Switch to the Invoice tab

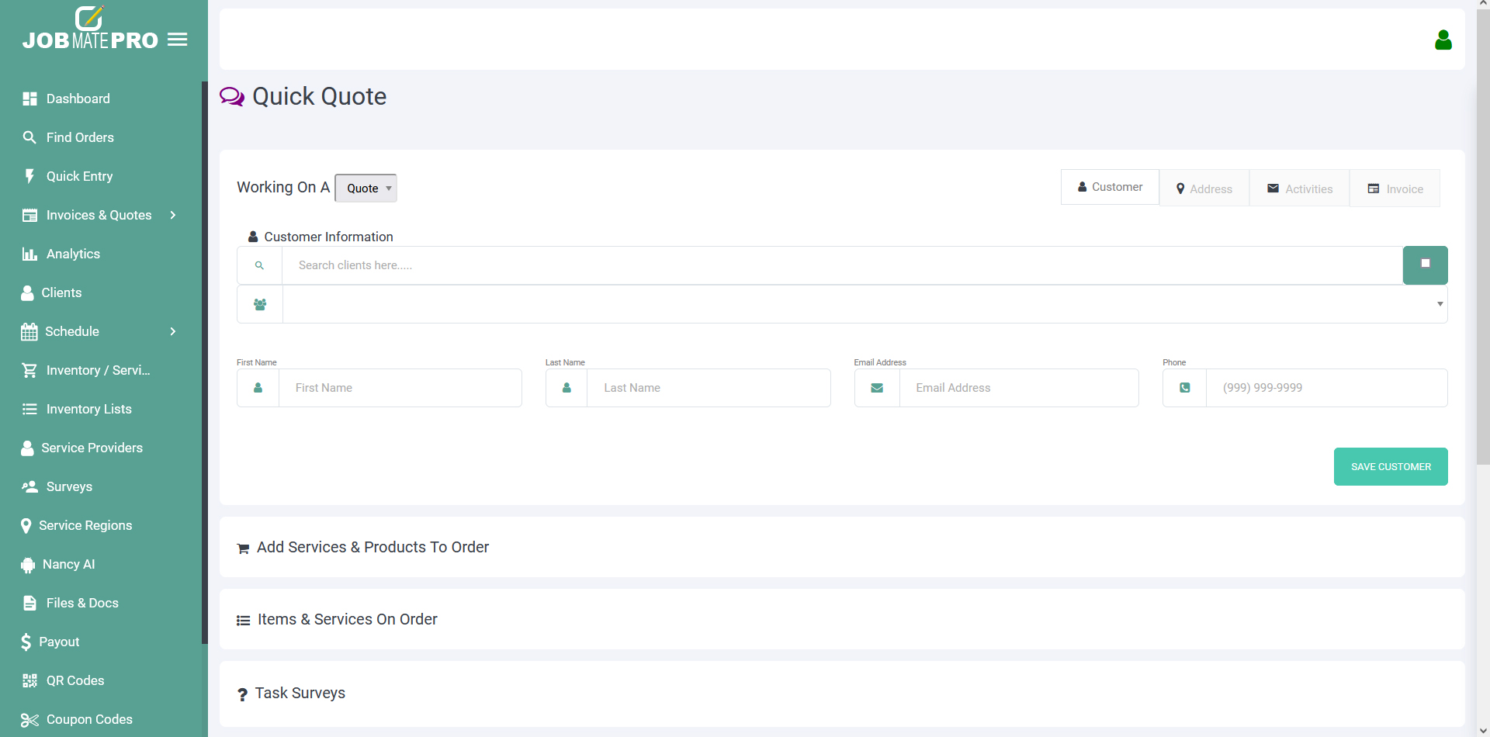pyautogui.click(x=1395, y=189)
